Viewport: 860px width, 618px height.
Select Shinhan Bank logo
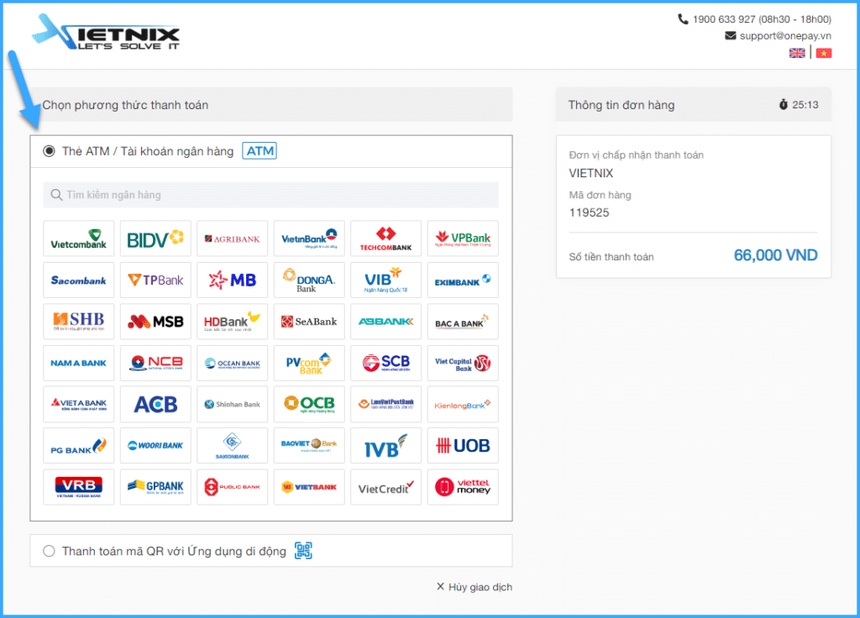click(x=232, y=404)
